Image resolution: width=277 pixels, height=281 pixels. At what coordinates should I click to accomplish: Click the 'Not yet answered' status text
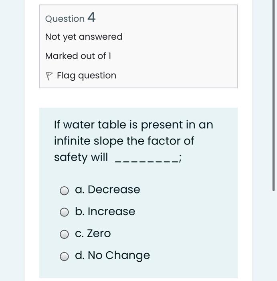[x=84, y=37]
